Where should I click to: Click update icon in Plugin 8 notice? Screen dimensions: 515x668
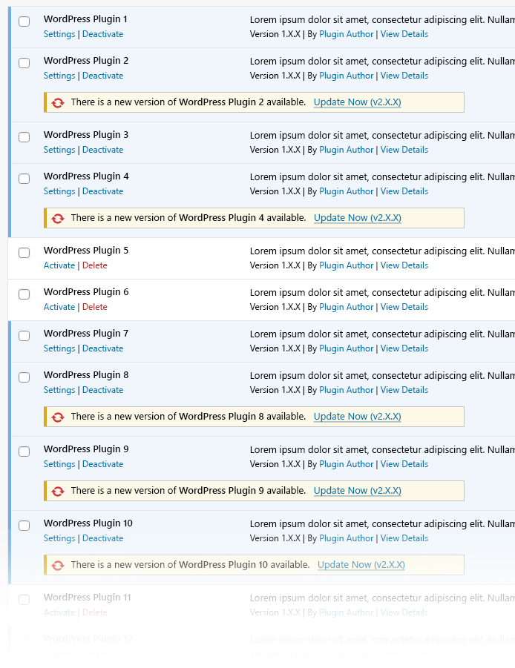(x=58, y=417)
